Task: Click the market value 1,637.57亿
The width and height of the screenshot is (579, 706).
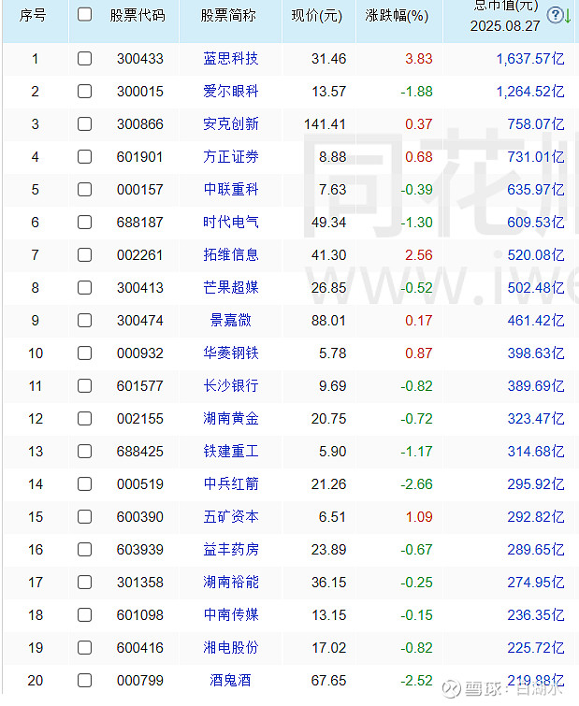Action: click(x=530, y=59)
